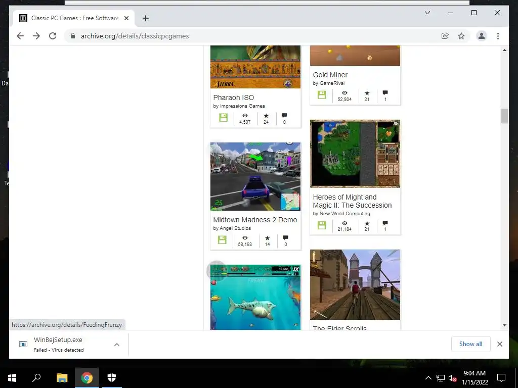Open Midtown Madness 2 Demo title link
This screenshot has width=518, height=388.
(255, 220)
